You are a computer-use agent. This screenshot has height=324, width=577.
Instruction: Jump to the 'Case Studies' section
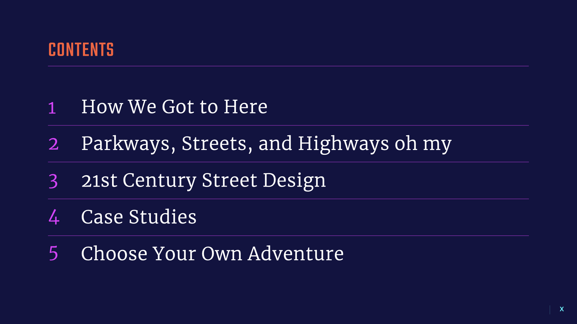139,217
